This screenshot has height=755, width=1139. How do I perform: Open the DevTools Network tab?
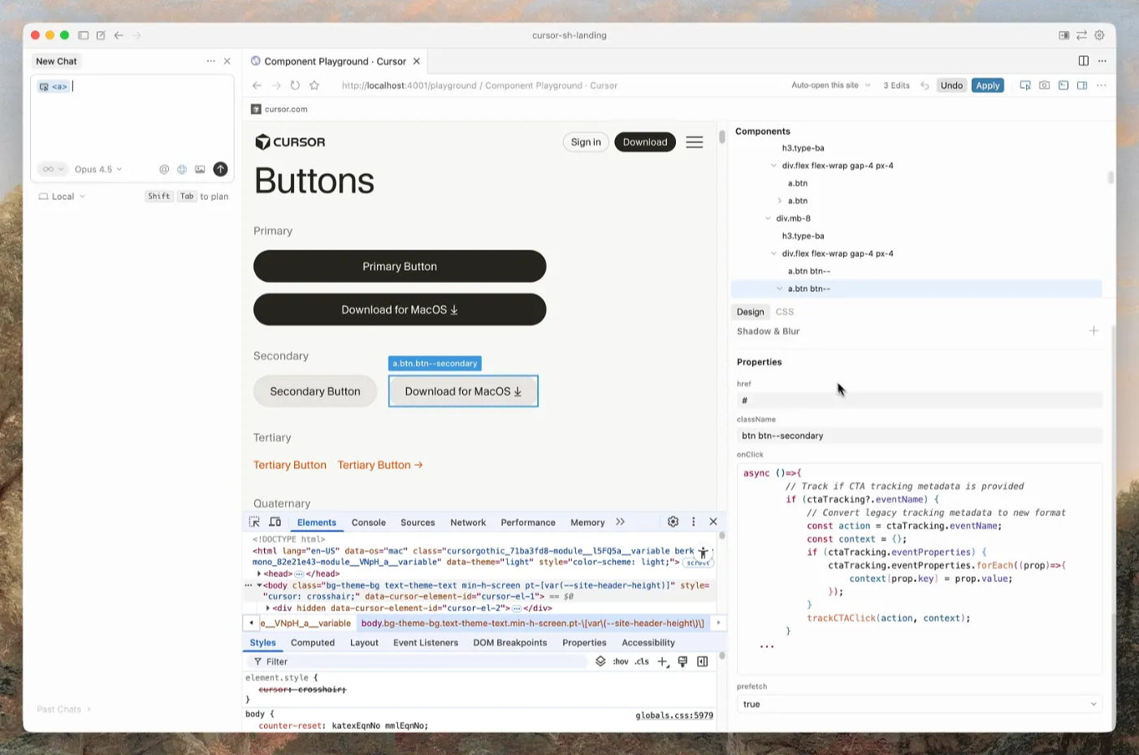468,523
